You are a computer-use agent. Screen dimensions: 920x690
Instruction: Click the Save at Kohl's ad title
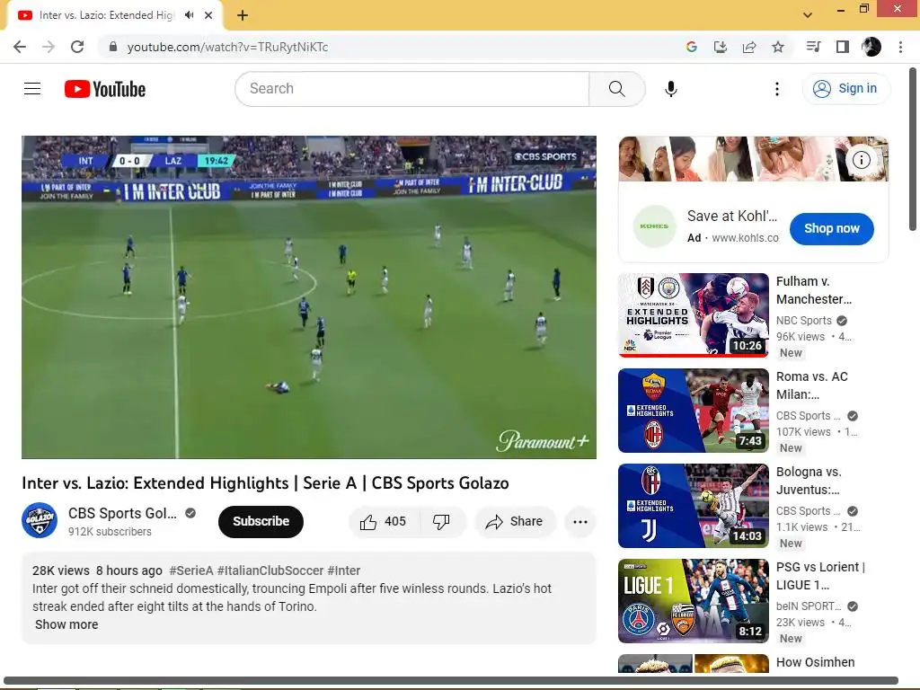731,216
